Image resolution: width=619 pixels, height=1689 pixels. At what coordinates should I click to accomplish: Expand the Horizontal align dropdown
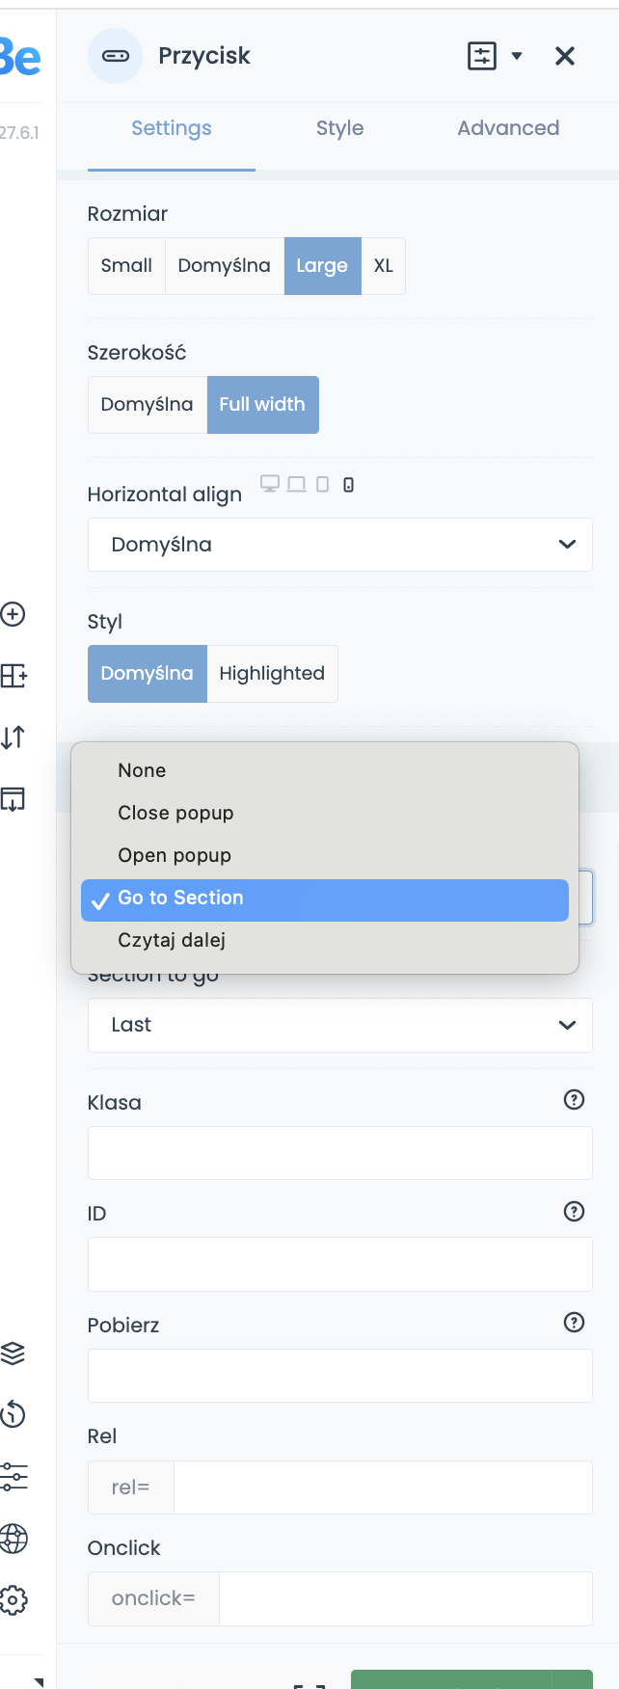tap(339, 545)
